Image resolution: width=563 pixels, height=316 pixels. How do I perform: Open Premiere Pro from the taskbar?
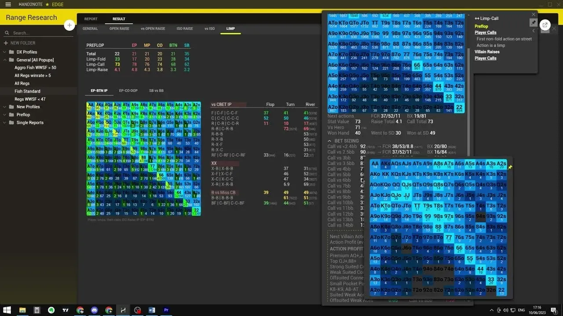[166, 310]
